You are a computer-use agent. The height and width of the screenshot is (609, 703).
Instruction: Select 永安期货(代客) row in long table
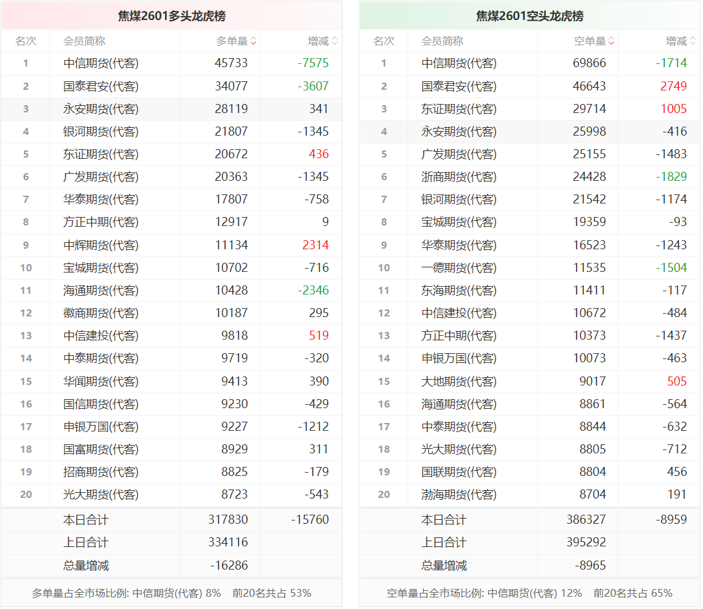click(172, 109)
